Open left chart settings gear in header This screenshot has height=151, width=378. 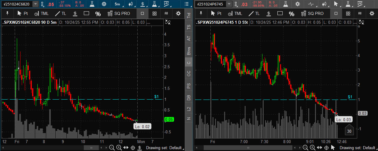click(104, 4)
